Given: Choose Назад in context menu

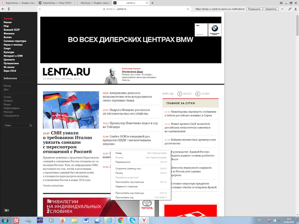Looking at the screenshot, I should (141, 153).
